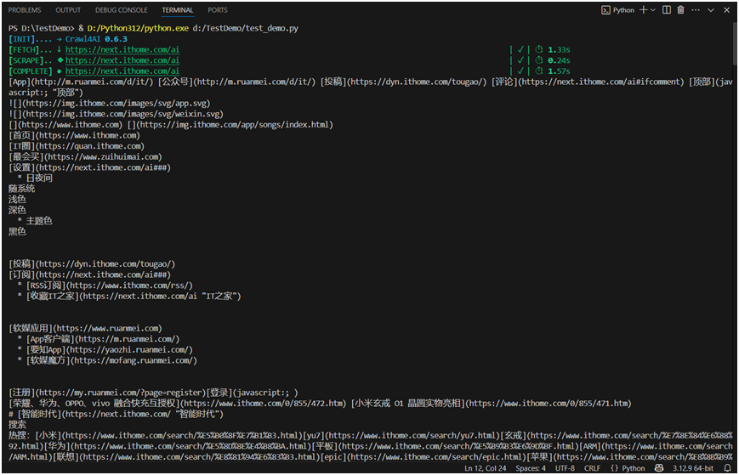
Task: Collapse panel with the chevron down icon
Action: tap(711, 10)
